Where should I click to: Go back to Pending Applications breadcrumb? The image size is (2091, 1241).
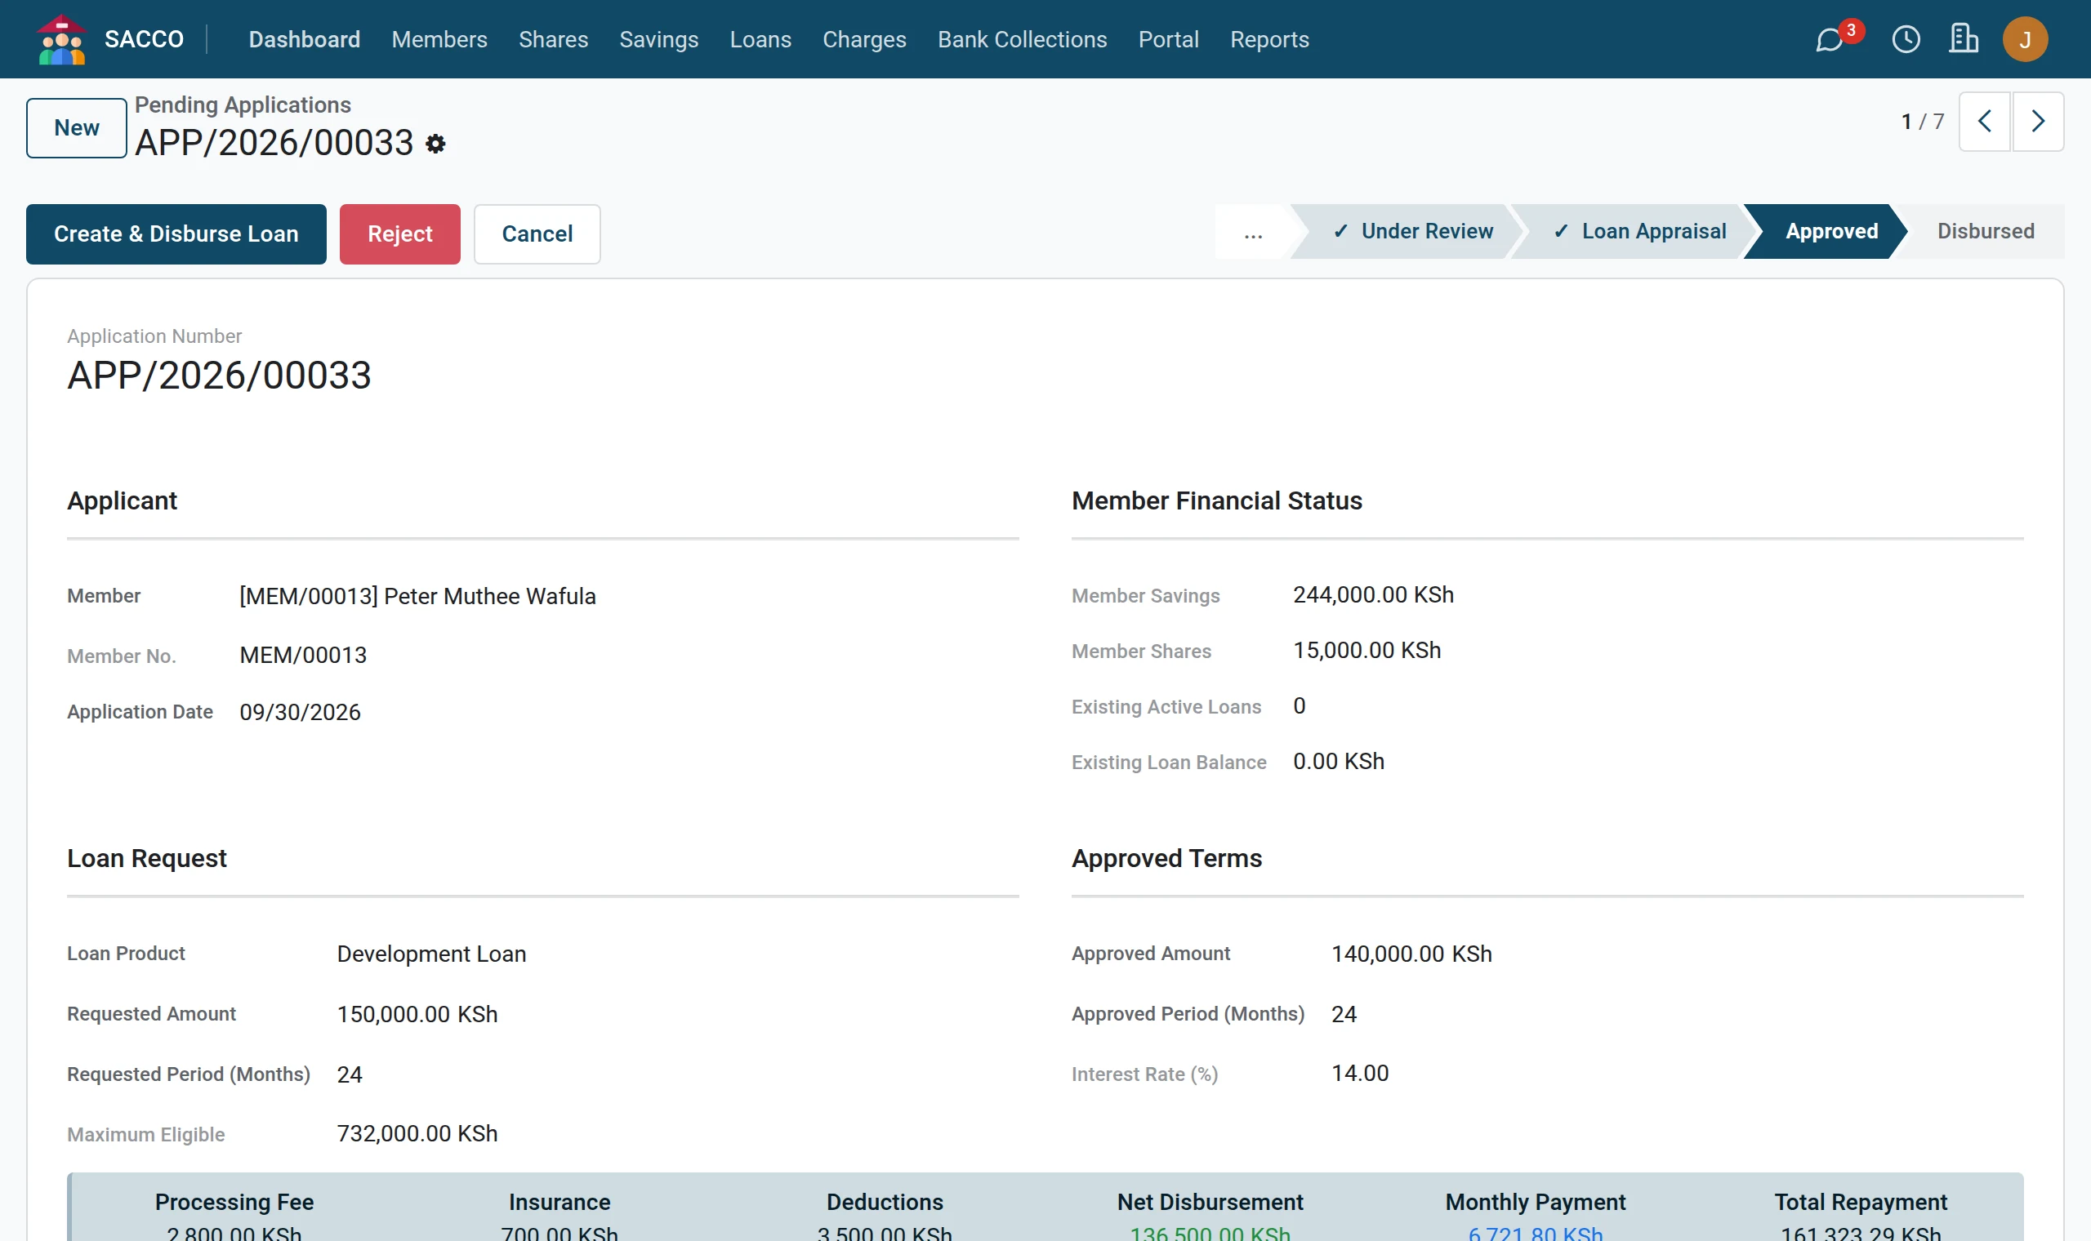pyautogui.click(x=243, y=105)
